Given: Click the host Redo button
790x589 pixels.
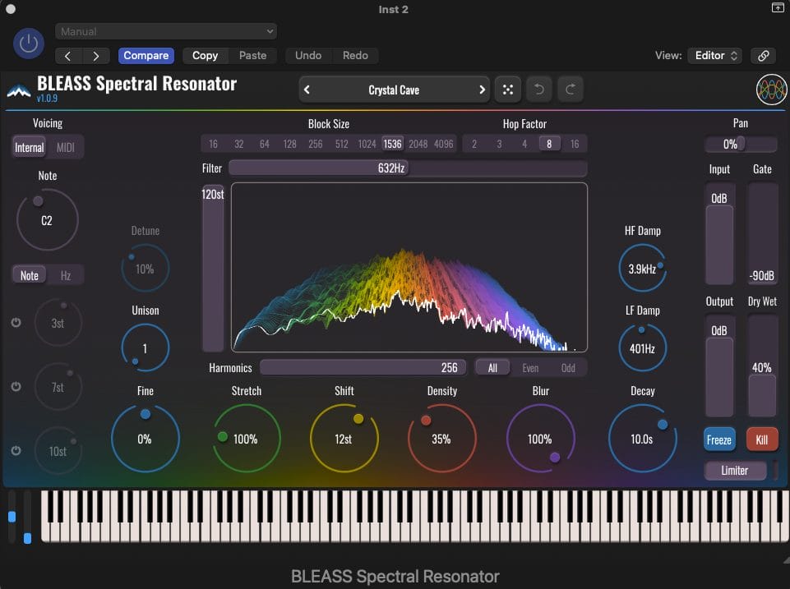Looking at the screenshot, I should 355,55.
